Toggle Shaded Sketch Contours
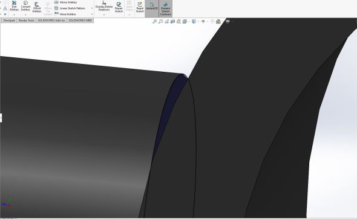 click(166, 8)
